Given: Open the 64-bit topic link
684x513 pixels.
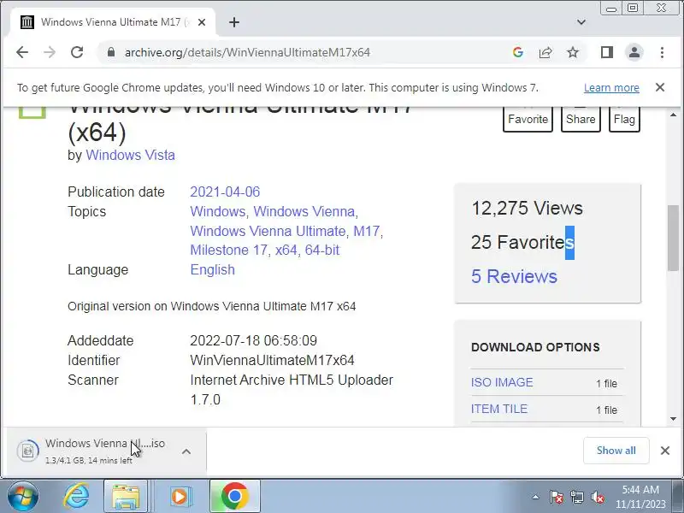Looking at the screenshot, I should coord(322,251).
